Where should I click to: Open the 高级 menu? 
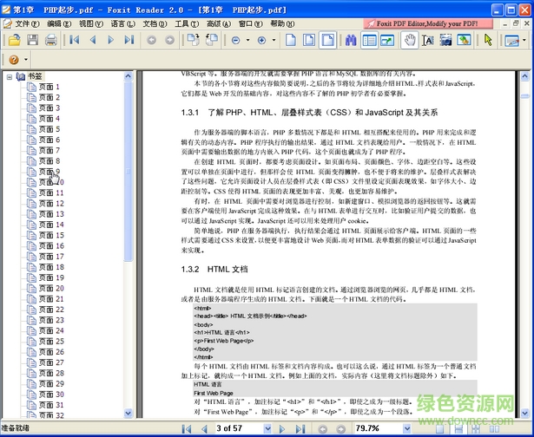click(x=219, y=23)
